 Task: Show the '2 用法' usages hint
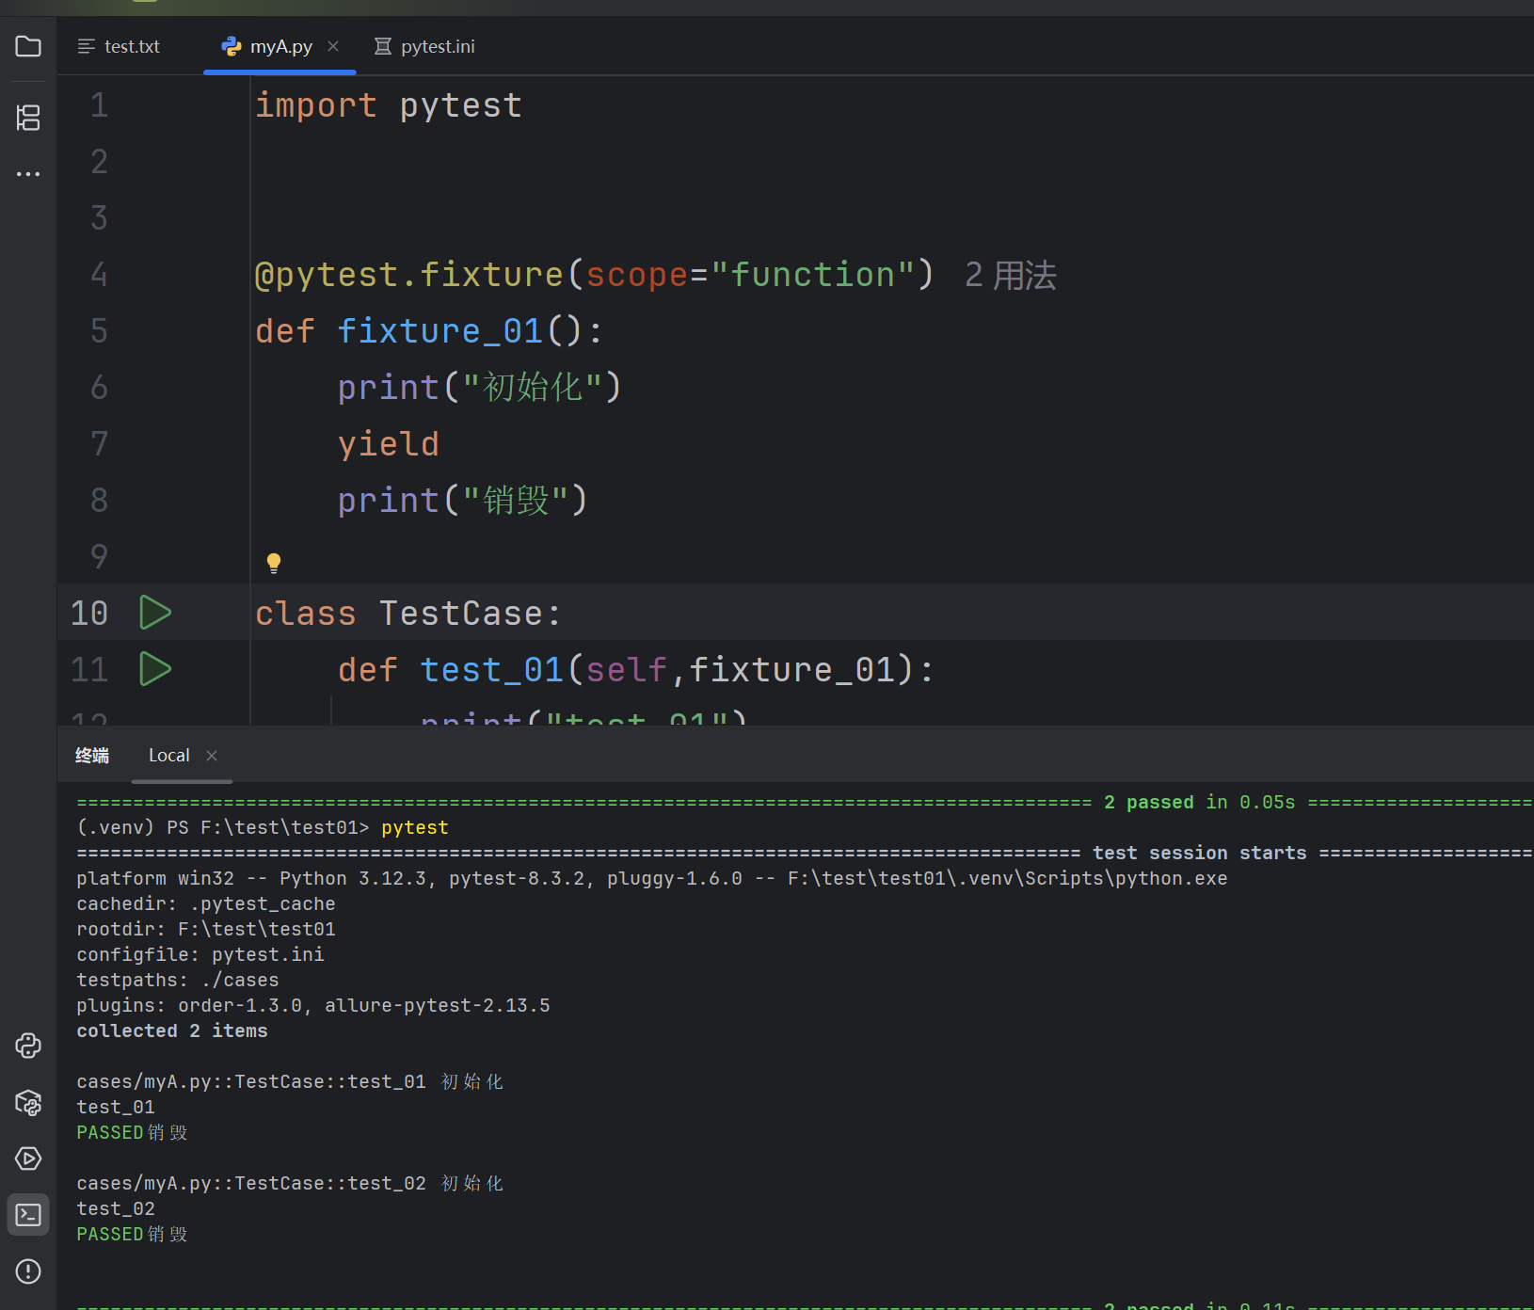coord(1011,275)
